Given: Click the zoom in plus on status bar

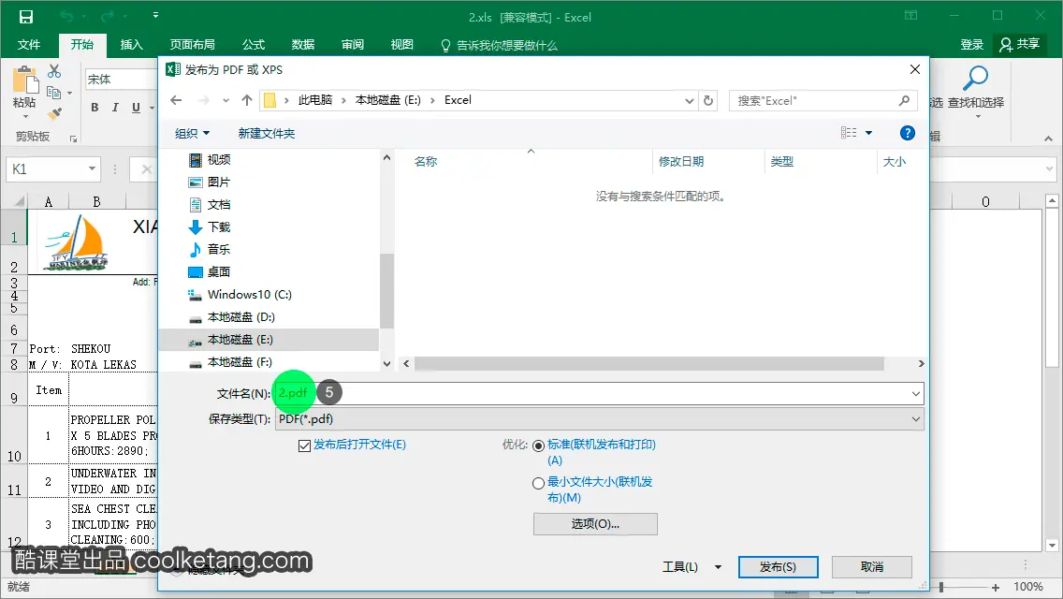Looking at the screenshot, I should (x=996, y=588).
